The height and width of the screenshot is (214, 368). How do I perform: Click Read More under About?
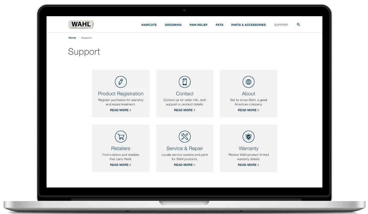(249, 110)
